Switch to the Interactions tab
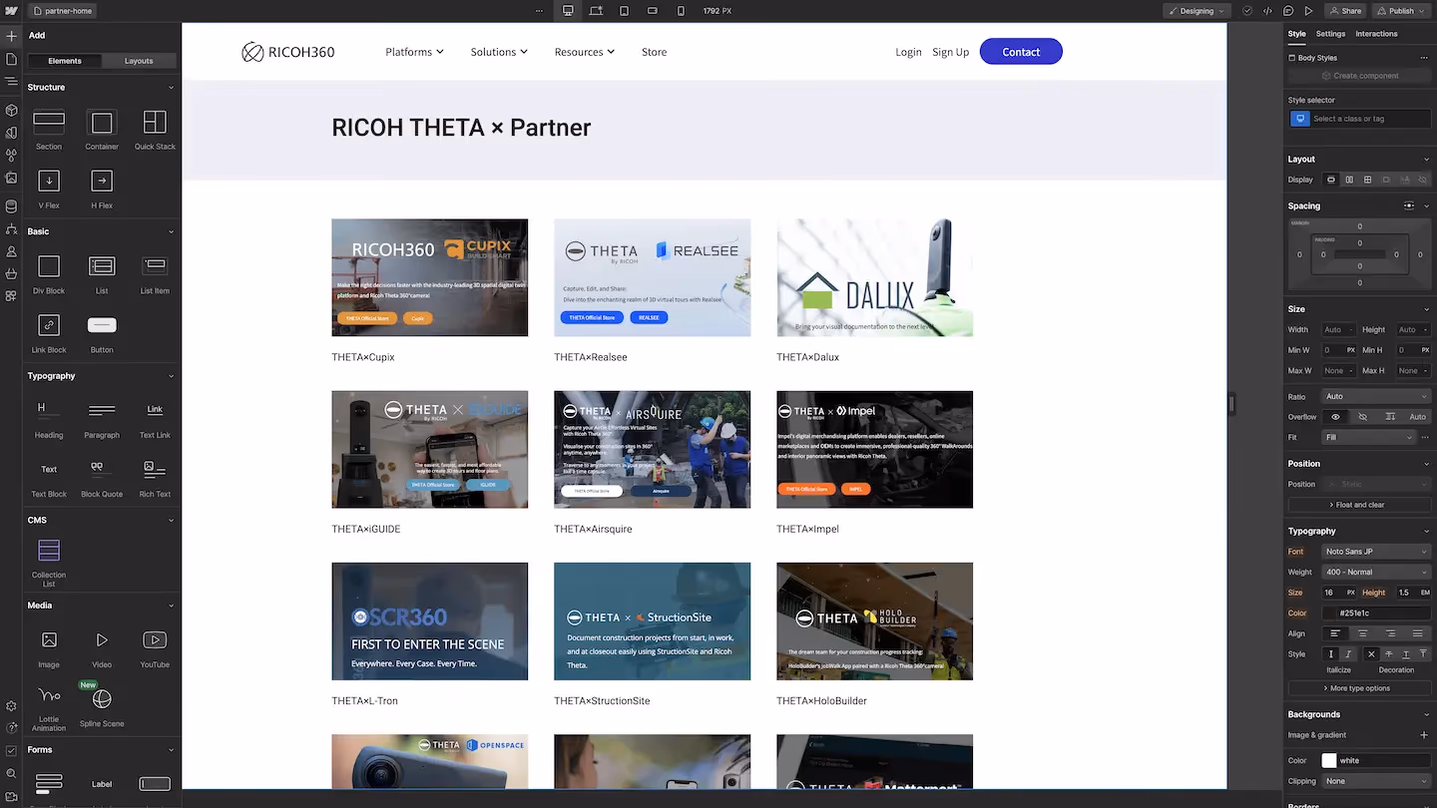Image resolution: width=1437 pixels, height=808 pixels. pyautogui.click(x=1376, y=34)
